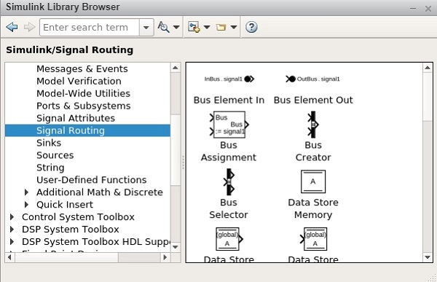Select the Bus Assignment block icon
437x282 pixels.
[x=229, y=125]
